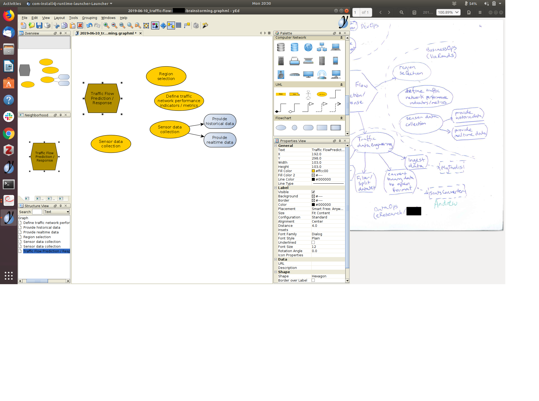Click the Structure View search field

[37, 212]
